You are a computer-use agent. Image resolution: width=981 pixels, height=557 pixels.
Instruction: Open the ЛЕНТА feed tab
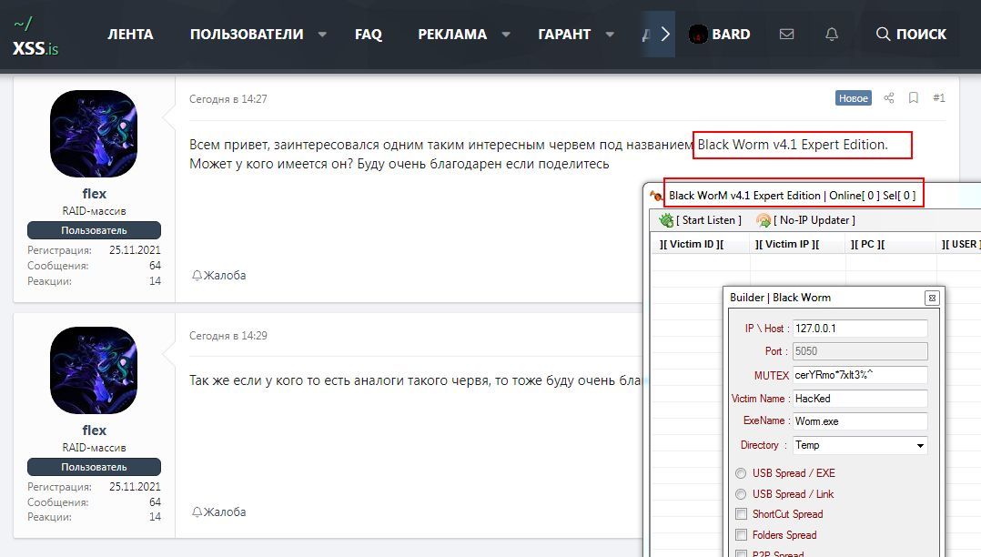tap(130, 35)
